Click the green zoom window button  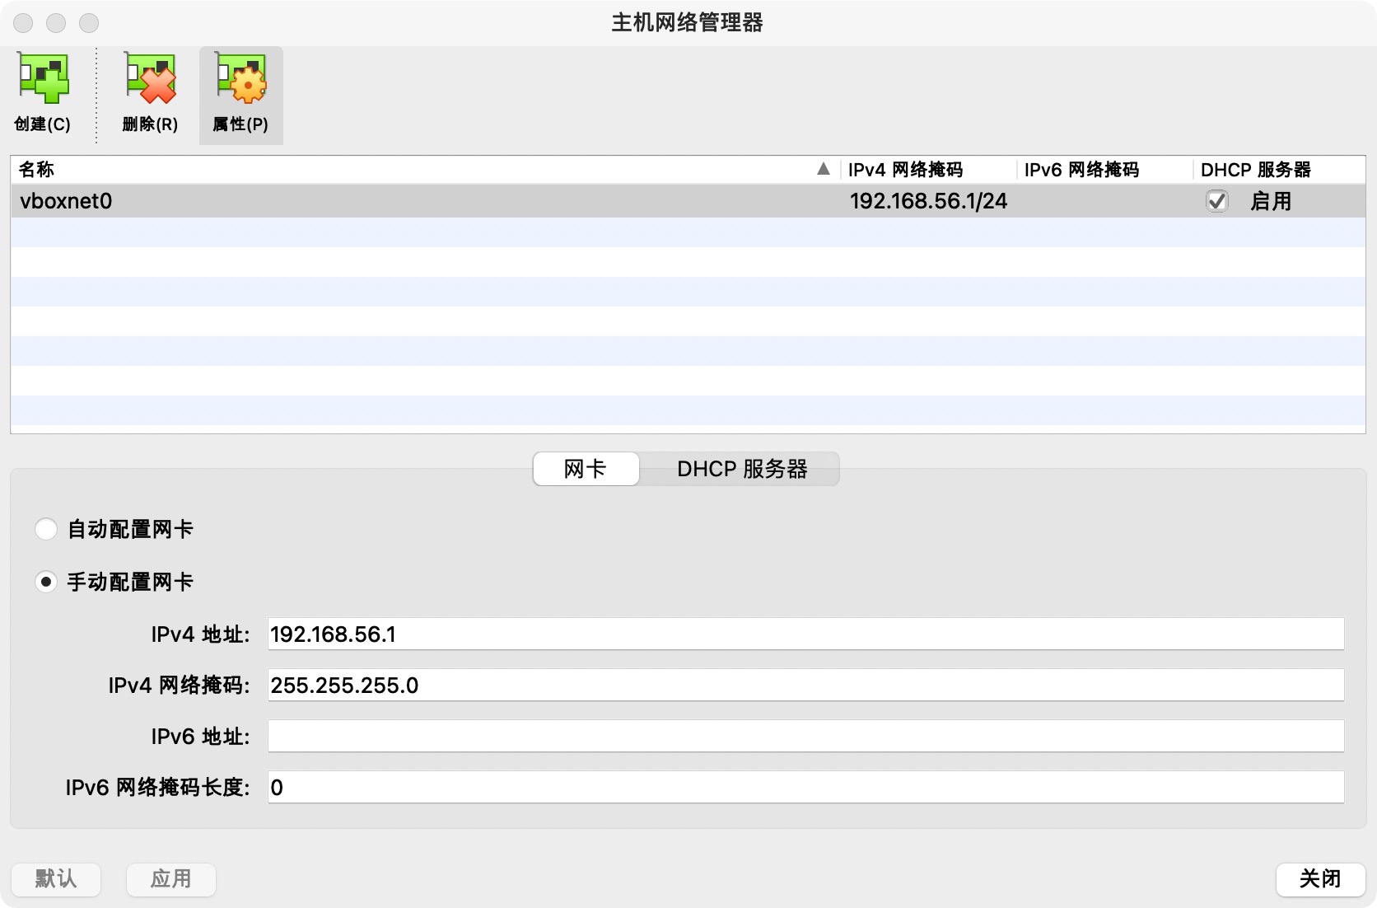89,23
